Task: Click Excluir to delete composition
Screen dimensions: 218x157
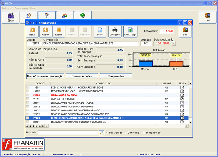Action: pyautogui.click(x=58, y=32)
